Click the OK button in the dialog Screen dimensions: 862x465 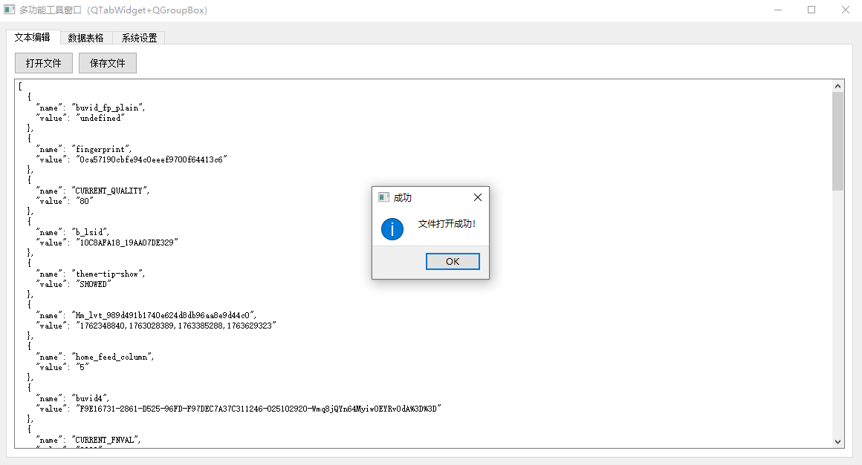pyautogui.click(x=453, y=262)
